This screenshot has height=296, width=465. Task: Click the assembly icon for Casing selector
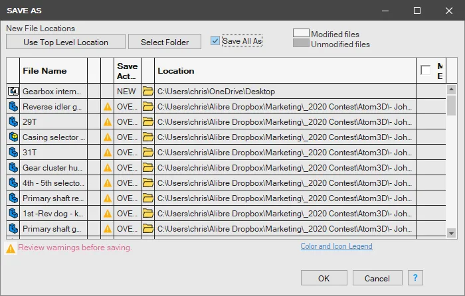(x=13, y=137)
